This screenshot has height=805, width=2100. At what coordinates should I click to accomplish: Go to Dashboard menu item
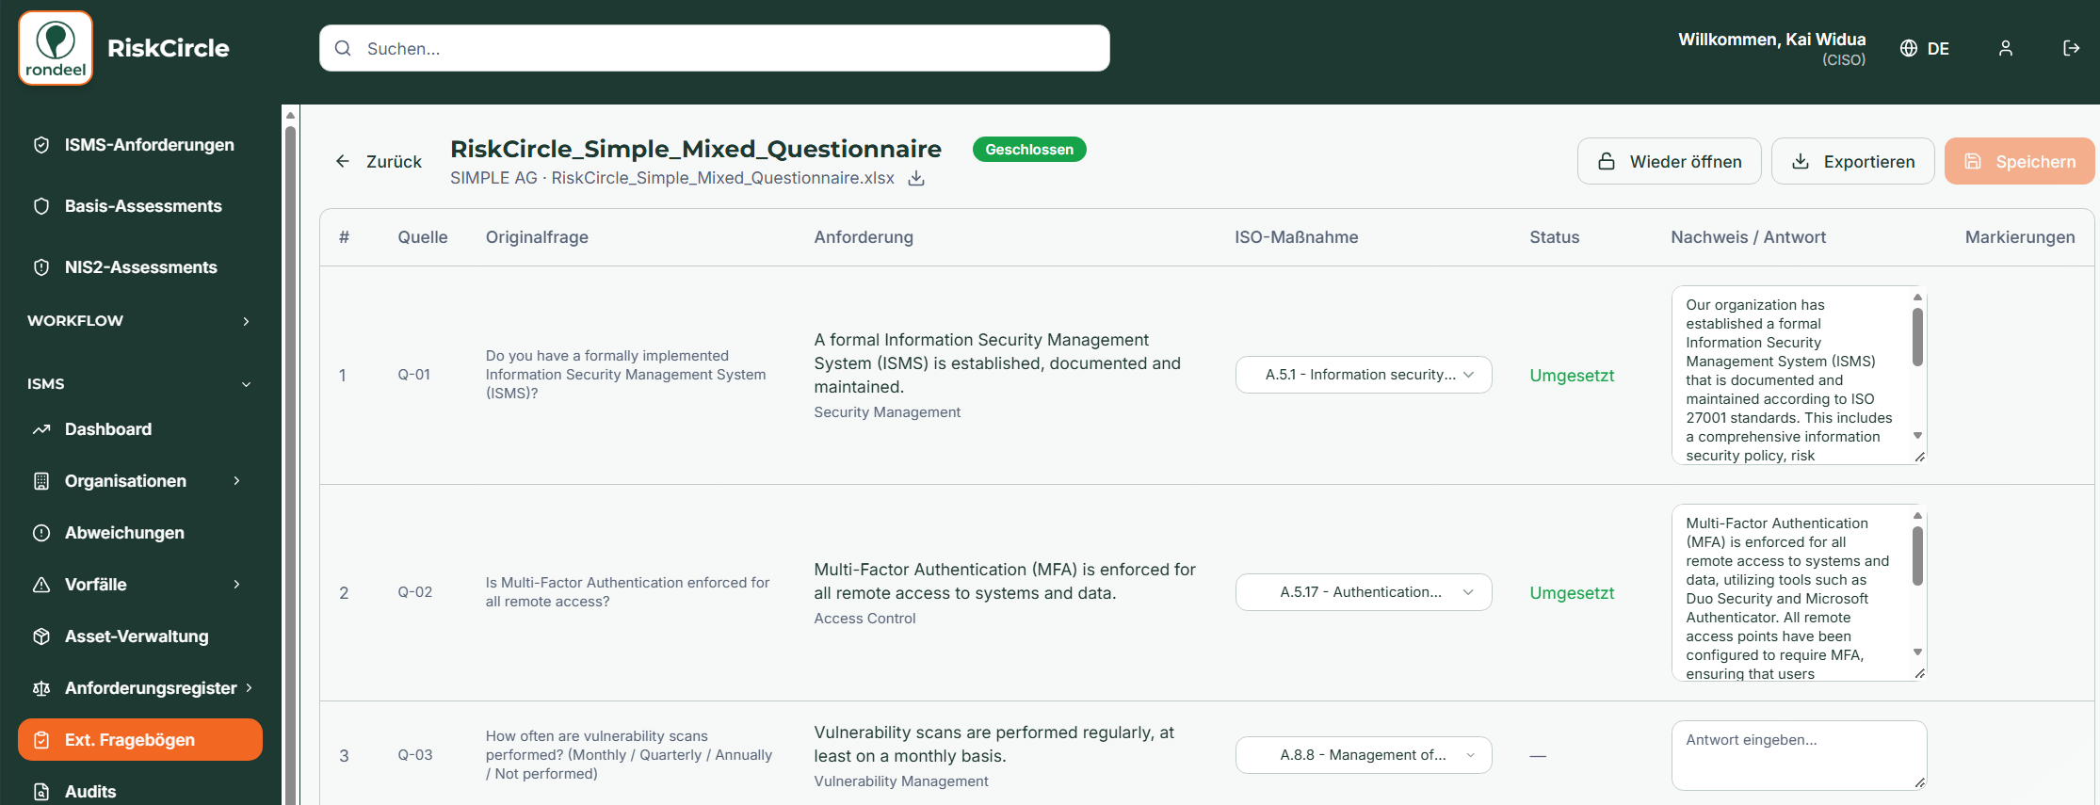pos(139,429)
